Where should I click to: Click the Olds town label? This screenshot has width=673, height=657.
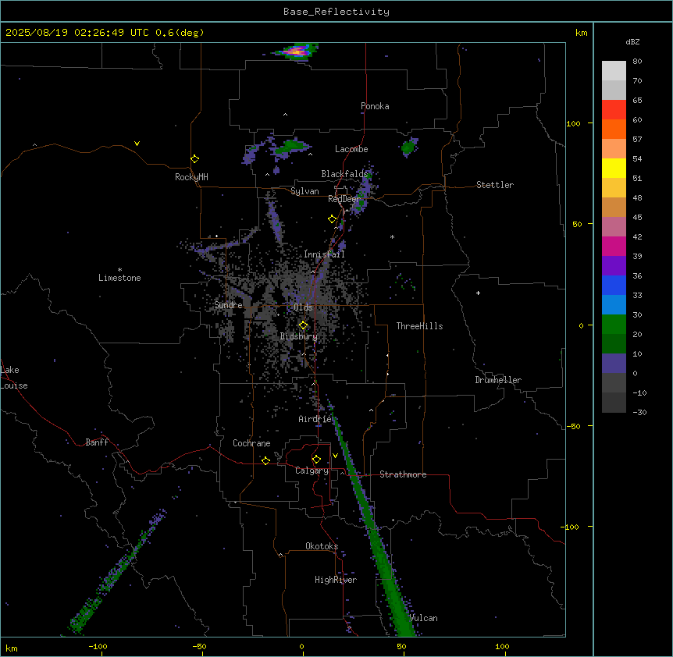click(x=303, y=307)
